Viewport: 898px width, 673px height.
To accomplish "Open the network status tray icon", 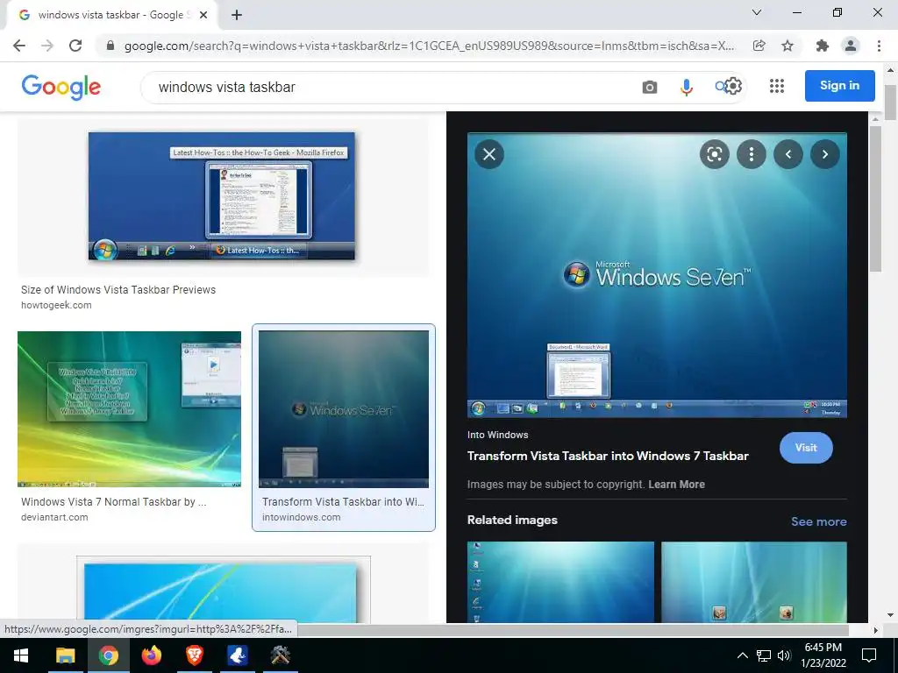I will pos(764,655).
